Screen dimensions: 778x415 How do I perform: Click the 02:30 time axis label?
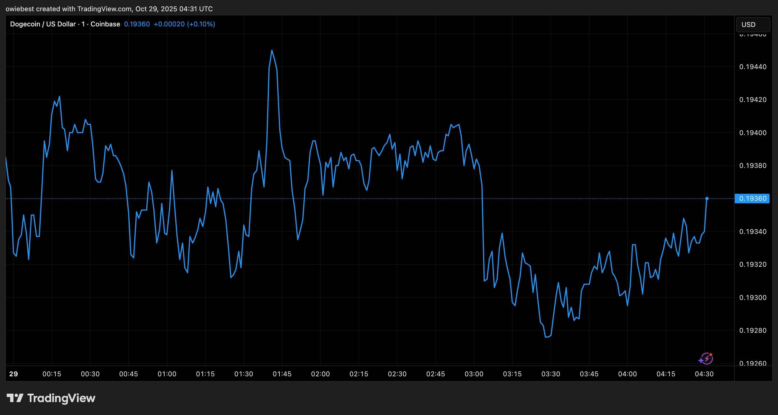397,374
